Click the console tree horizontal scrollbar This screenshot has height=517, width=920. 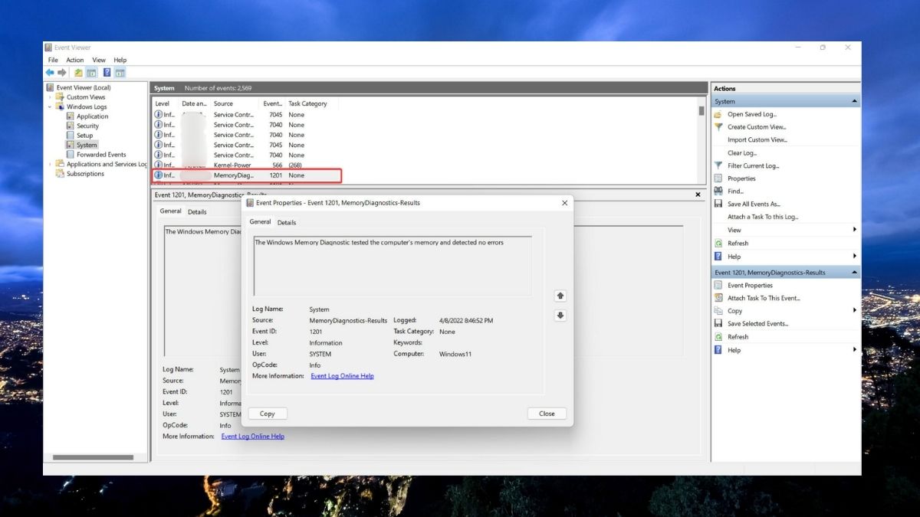pyautogui.click(x=93, y=457)
